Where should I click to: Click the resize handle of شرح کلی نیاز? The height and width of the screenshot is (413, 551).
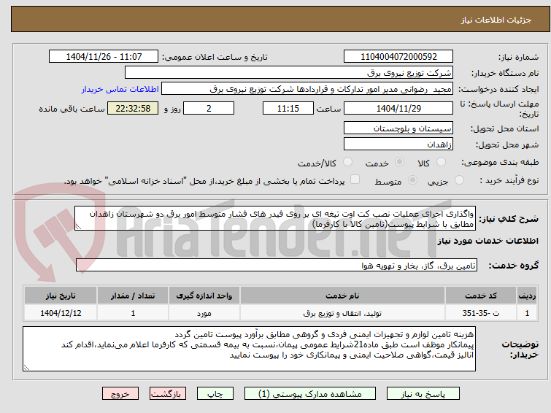[78, 227]
